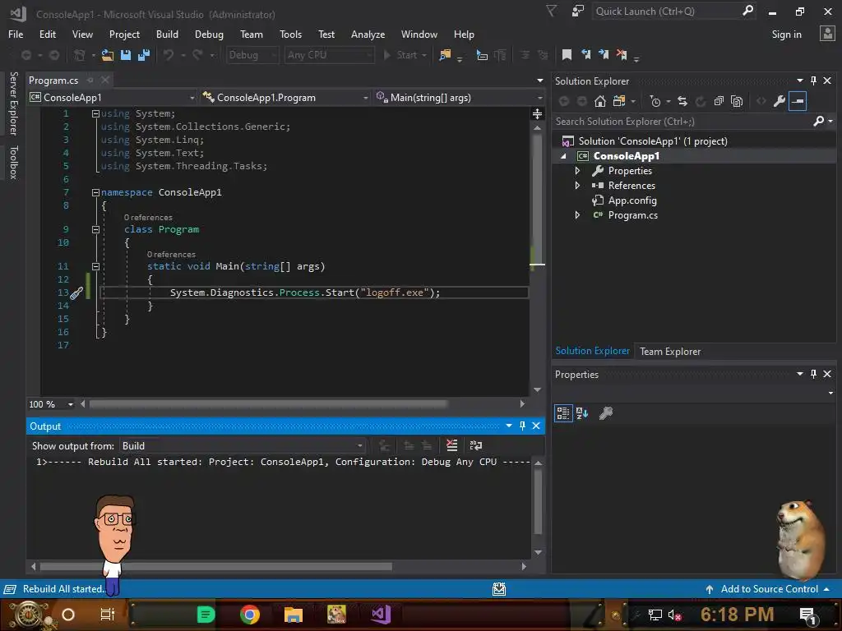Open Chrome from the taskbar
This screenshot has height=631, width=842.
point(250,615)
